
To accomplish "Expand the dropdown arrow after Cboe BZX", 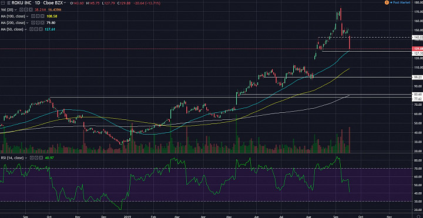I will tap(65, 3).
